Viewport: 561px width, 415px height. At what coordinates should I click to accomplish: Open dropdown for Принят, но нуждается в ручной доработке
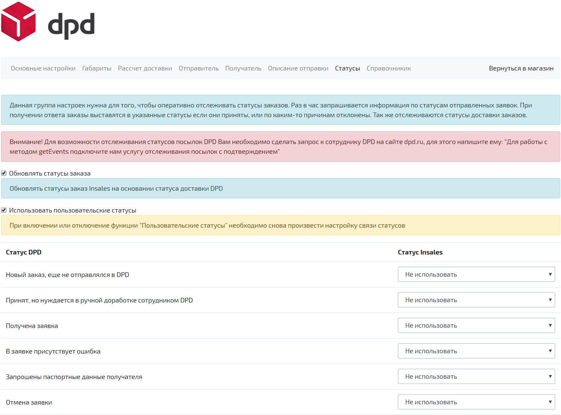point(476,300)
